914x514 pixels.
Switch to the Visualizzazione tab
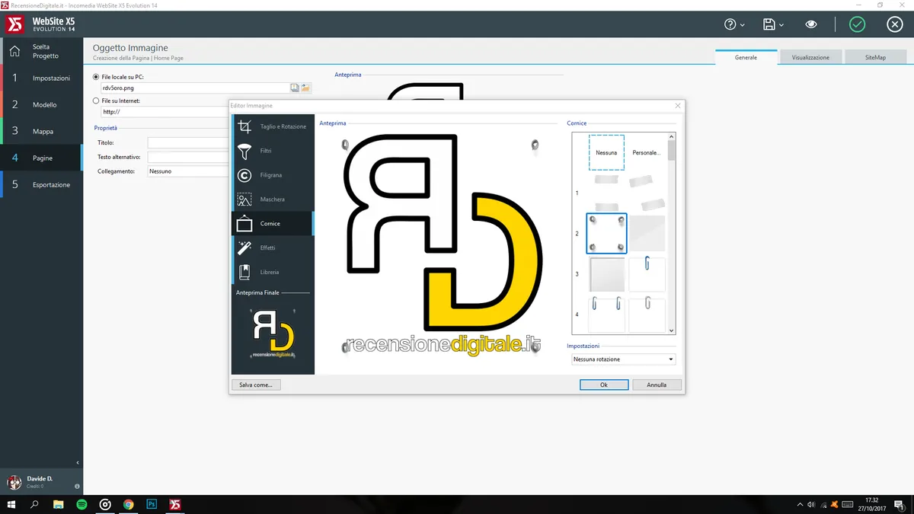[810, 57]
